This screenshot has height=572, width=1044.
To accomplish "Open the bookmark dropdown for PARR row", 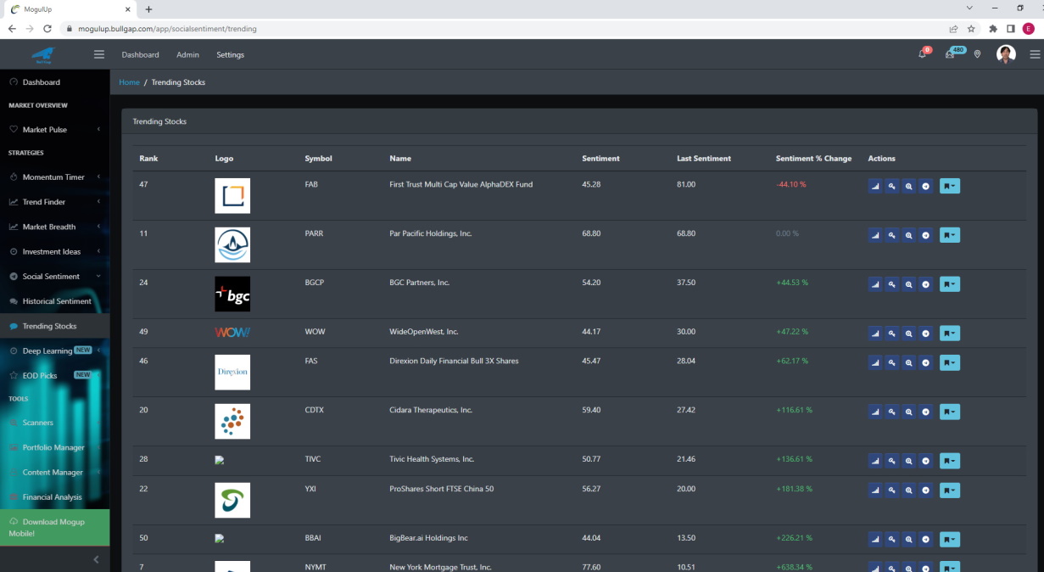I will pos(950,235).
